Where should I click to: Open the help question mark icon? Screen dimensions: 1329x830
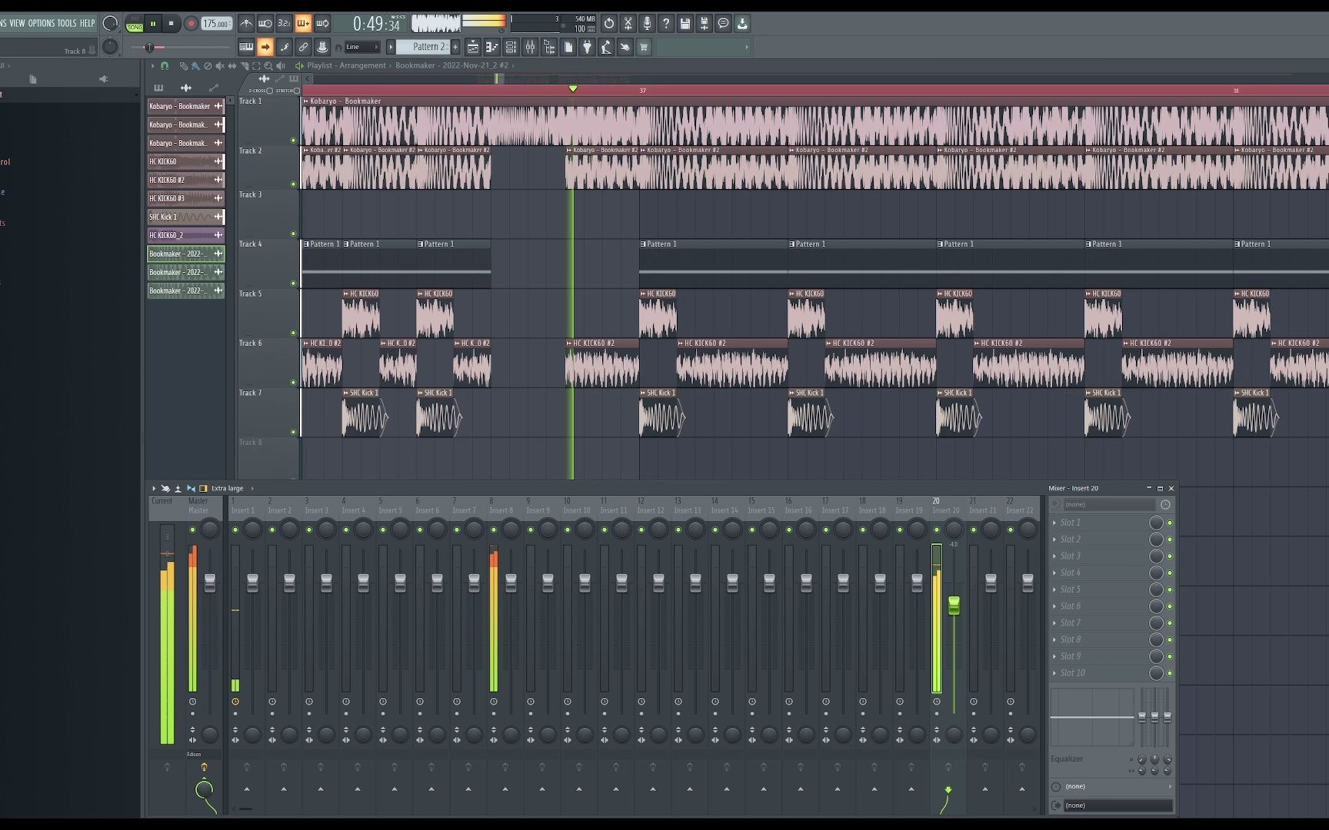pyautogui.click(x=666, y=23)
